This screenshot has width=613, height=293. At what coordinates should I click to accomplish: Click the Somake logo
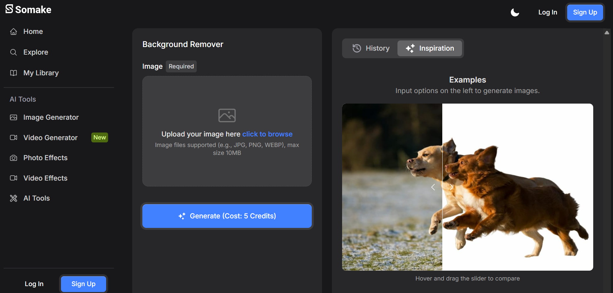[x=28, y=10]
